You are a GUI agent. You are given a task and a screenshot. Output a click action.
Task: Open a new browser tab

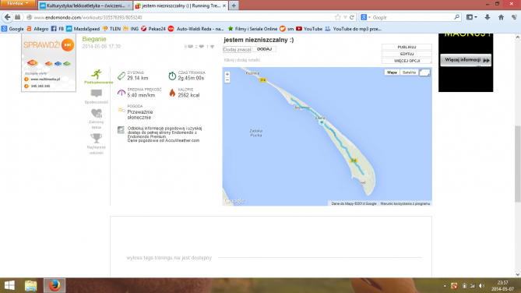coord(234,5)
